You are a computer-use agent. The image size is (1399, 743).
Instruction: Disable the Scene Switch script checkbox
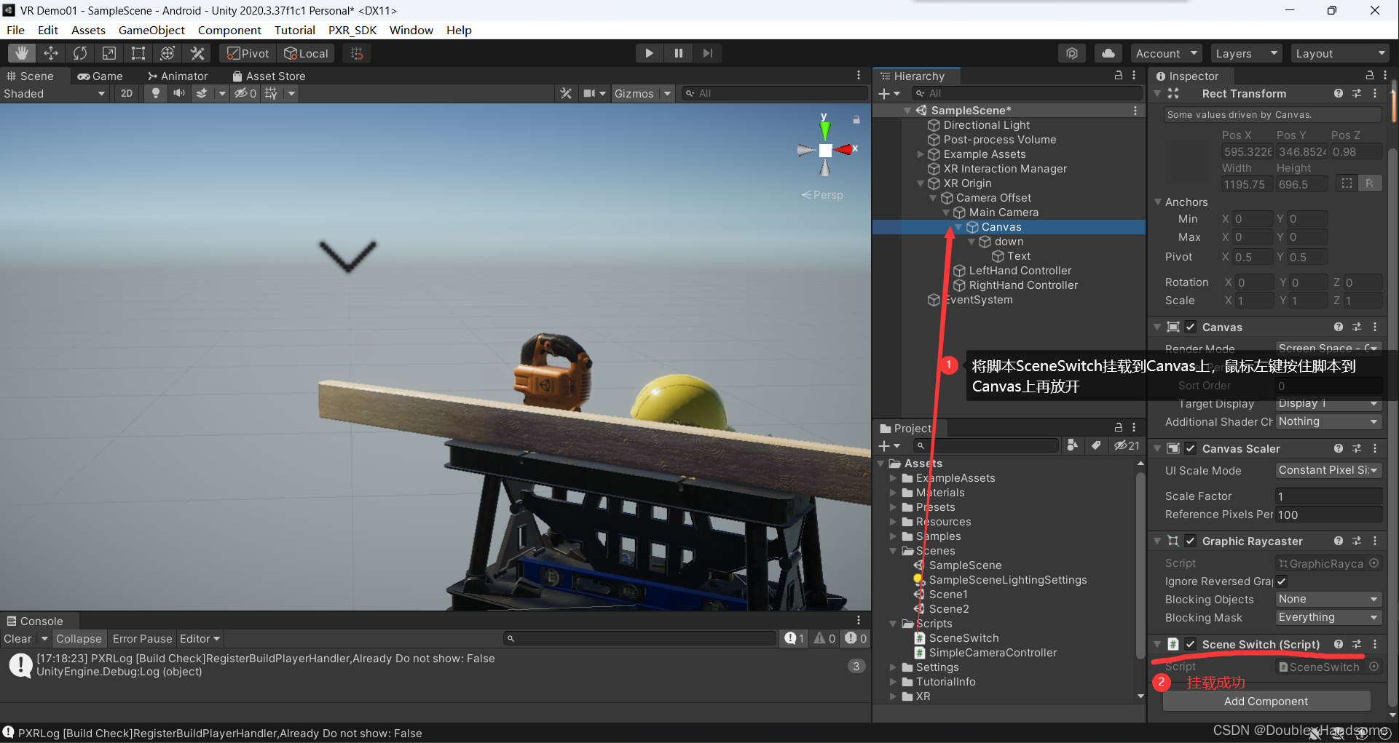tap(1191, 645)
